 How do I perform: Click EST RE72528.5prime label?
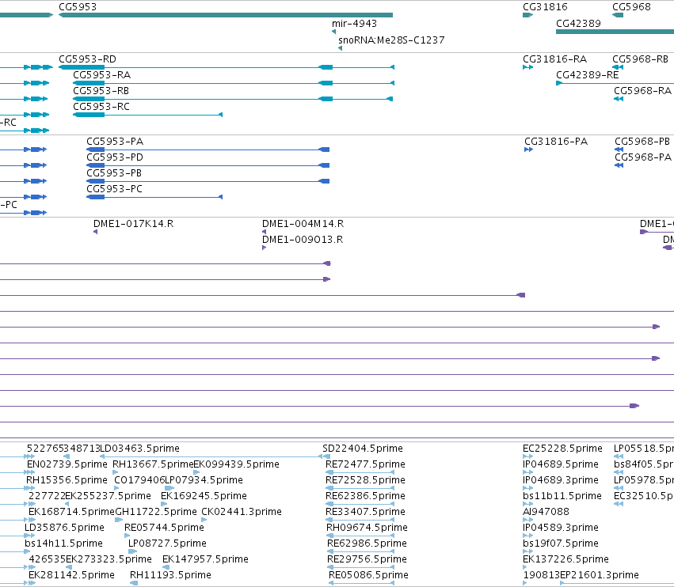(365, 480)
